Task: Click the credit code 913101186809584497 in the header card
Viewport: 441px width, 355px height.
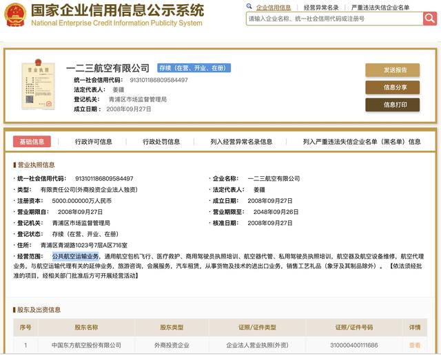Action: point(158,80)
